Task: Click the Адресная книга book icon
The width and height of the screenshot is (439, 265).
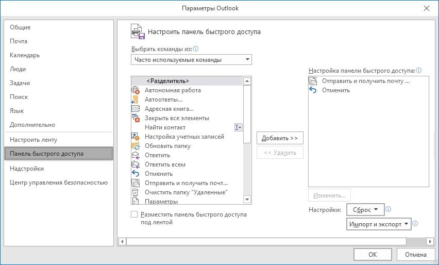Action: [x=136, y=109]
